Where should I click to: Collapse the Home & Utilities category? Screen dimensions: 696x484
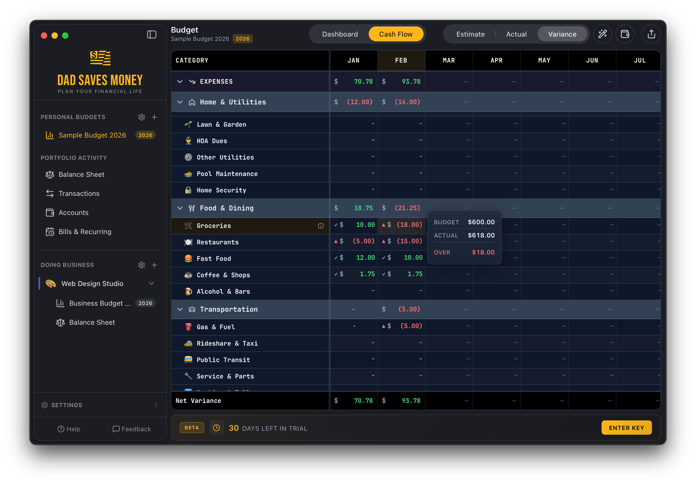tap(180, 102)
